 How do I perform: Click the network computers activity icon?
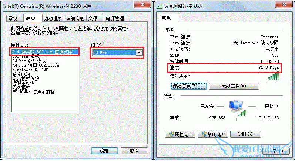[x=237, y=108]
